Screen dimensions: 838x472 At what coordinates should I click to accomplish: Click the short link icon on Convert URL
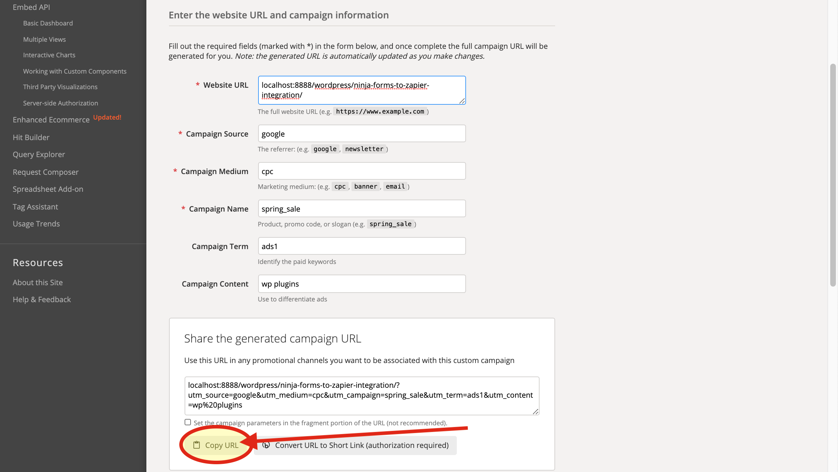tap(266, 445)
